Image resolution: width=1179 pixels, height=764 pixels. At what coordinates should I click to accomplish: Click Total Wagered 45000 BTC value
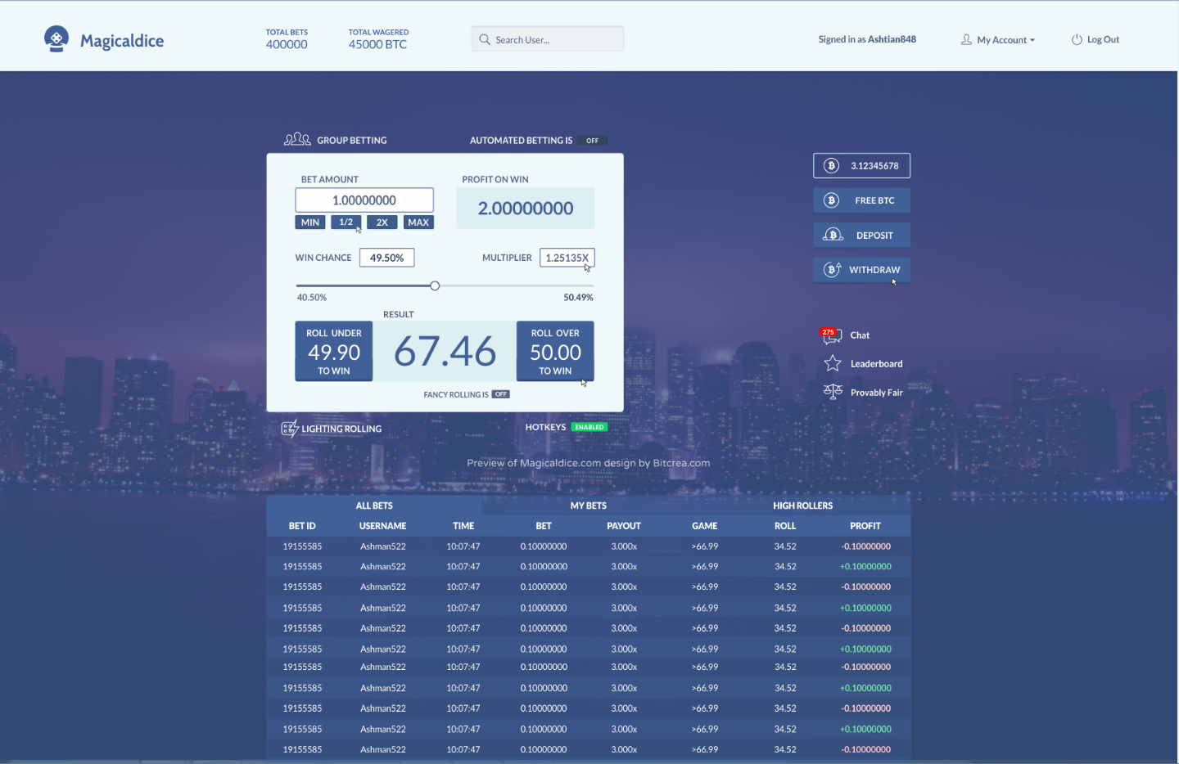pos(377,45)
